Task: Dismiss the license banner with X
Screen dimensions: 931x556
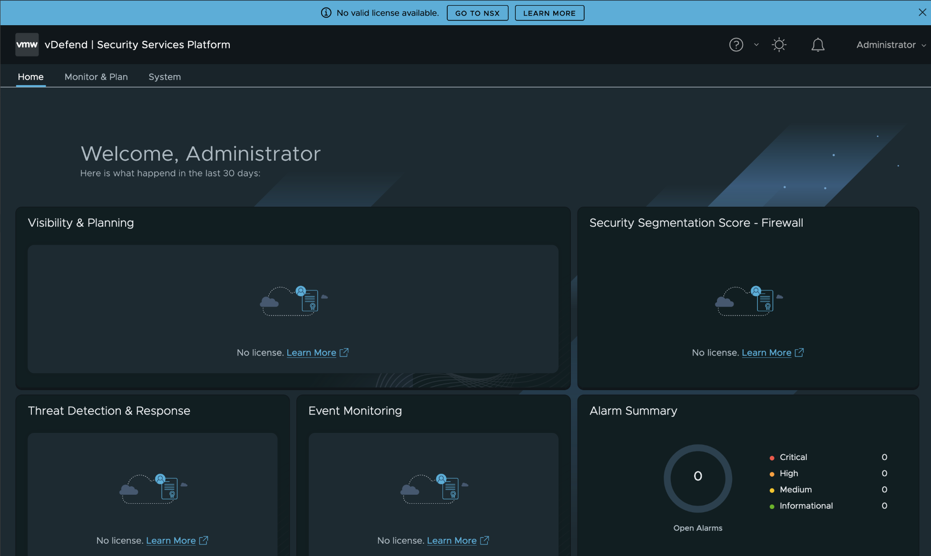Action: [922, 12]
